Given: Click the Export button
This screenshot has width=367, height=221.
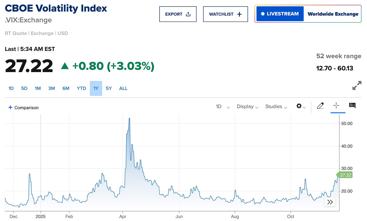Looking at the screenshot, I should click(178, 14).
